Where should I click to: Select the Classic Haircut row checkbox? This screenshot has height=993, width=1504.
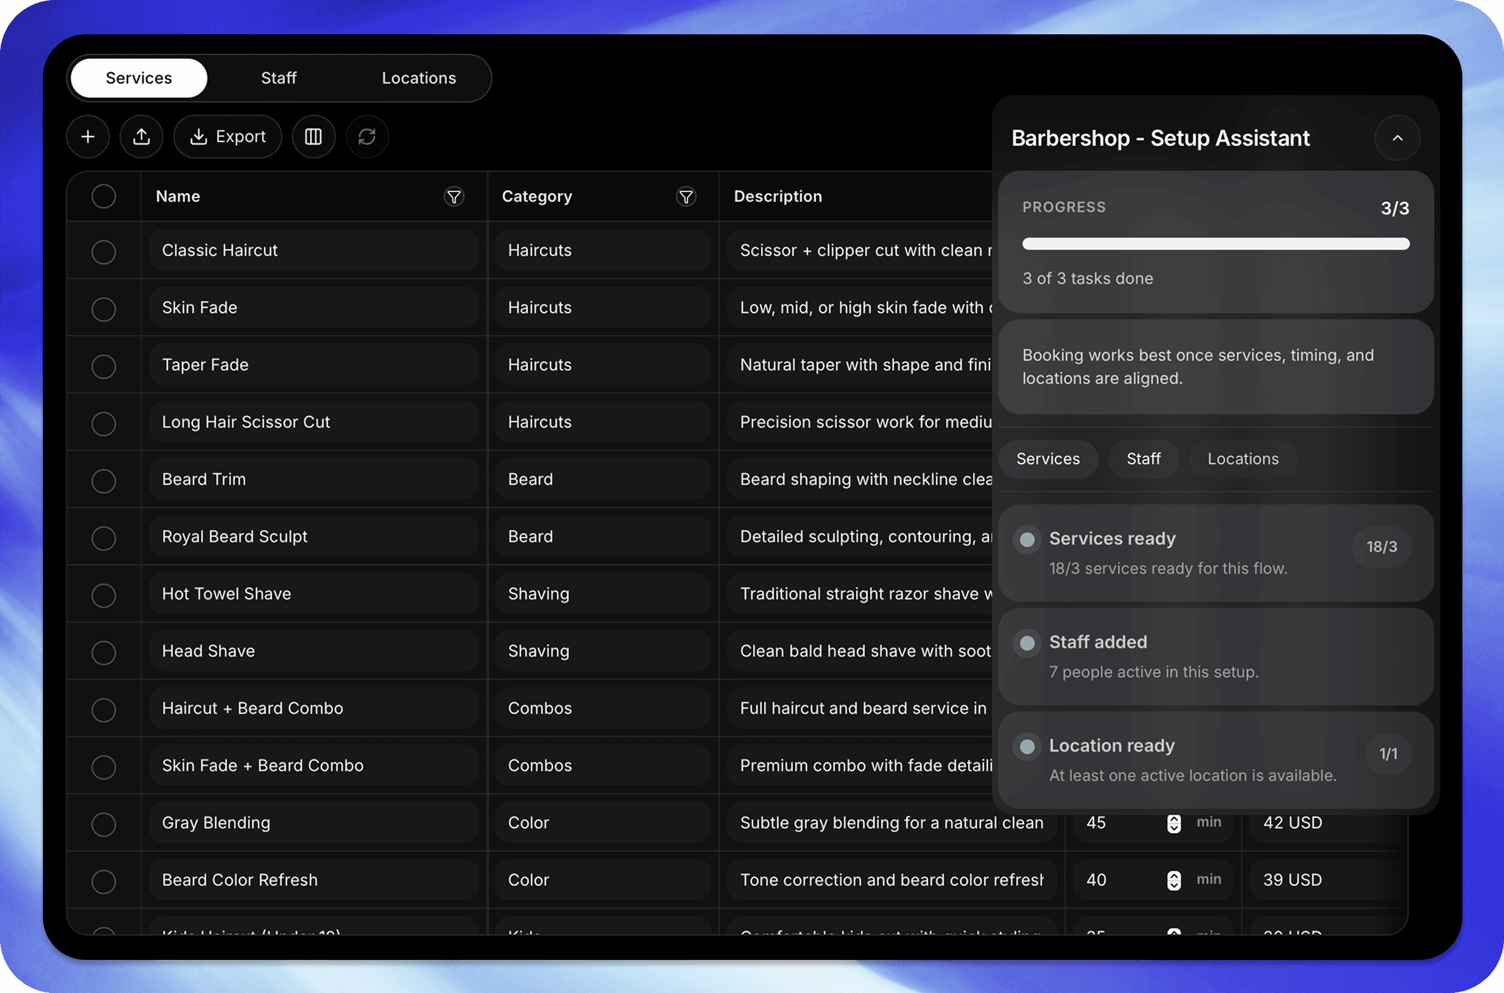click(103, 252)
